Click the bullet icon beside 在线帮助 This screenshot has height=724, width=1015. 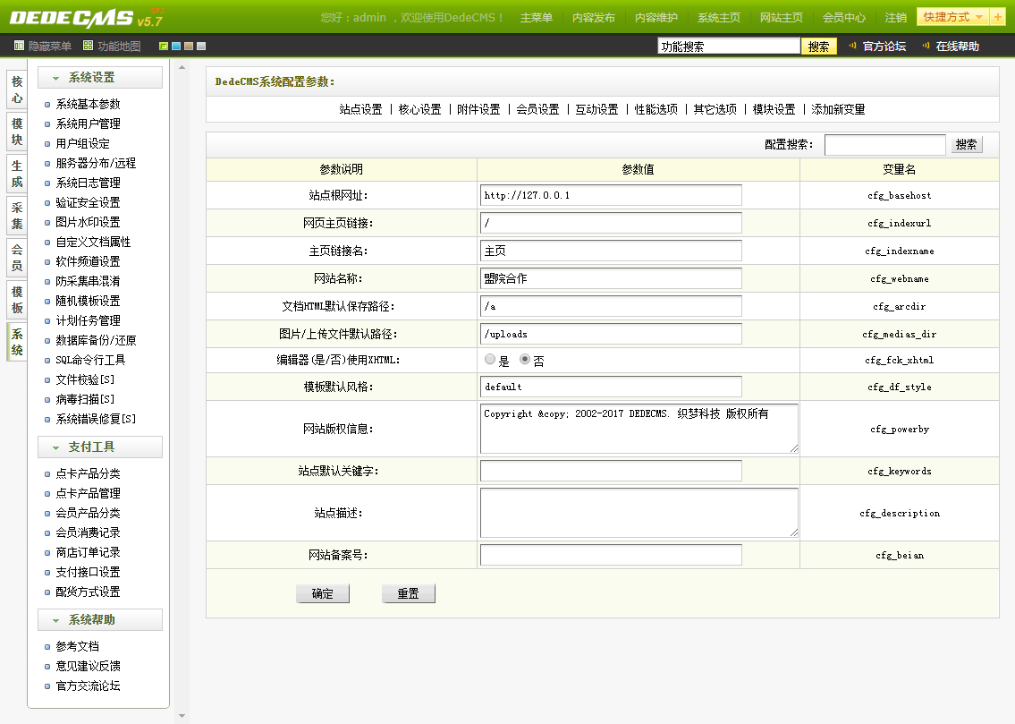tap(926, 46)
